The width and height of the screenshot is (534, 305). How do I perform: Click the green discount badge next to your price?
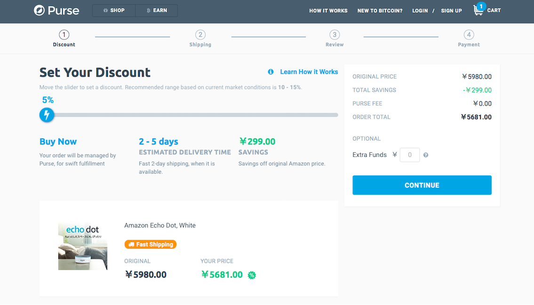click(x=252, y=275)
